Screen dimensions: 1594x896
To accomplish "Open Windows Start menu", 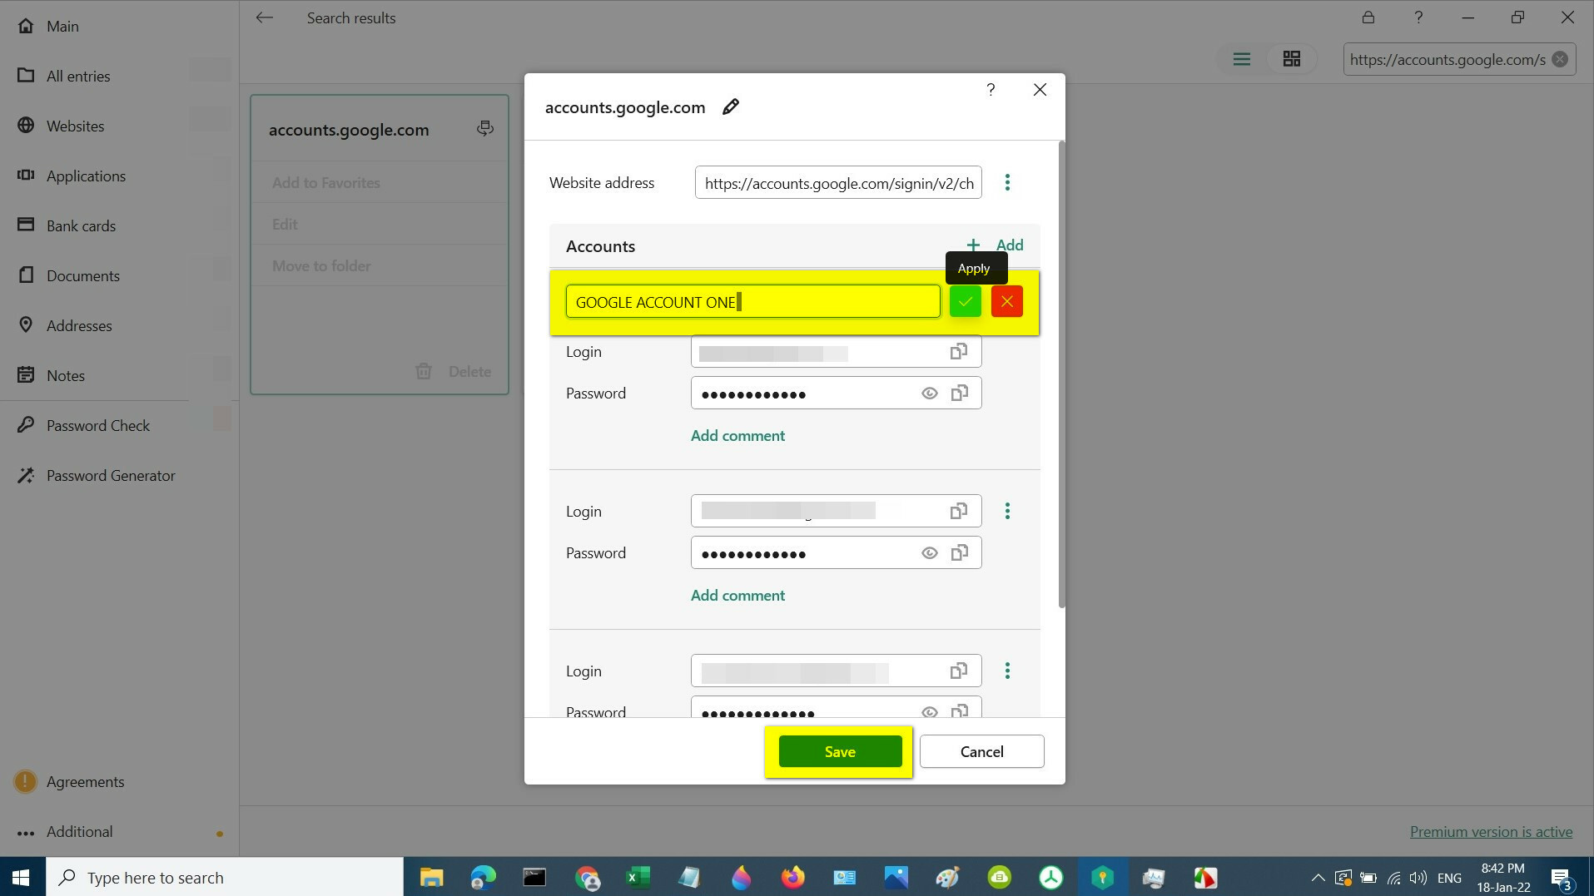I will (22, 877).
